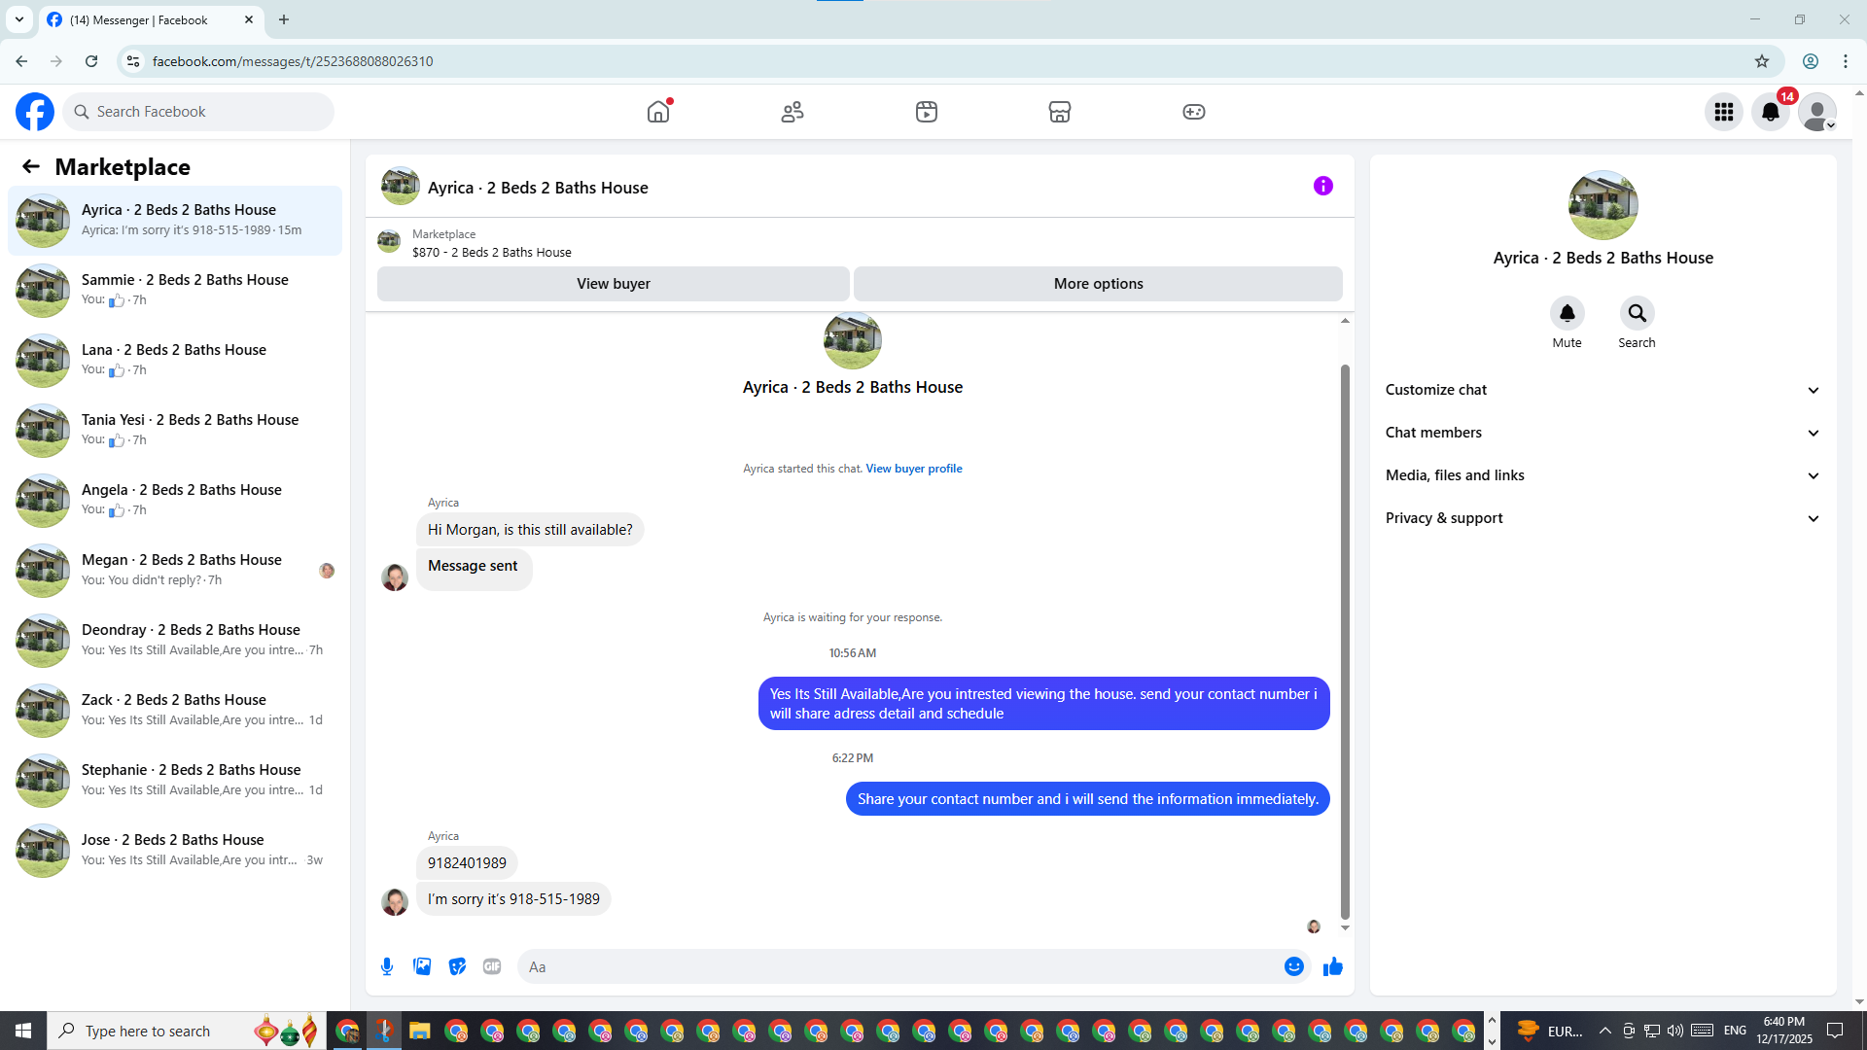Open the Friends tab in top navigation
Image resolution: width=1867 pixels, height=1050 pixels.
(793, 112)
